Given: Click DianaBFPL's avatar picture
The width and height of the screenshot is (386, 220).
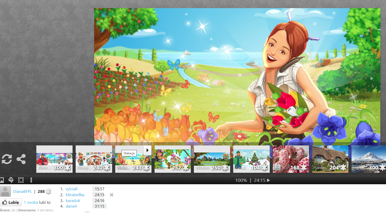Looking at the screenshot, I should [5, 191].
